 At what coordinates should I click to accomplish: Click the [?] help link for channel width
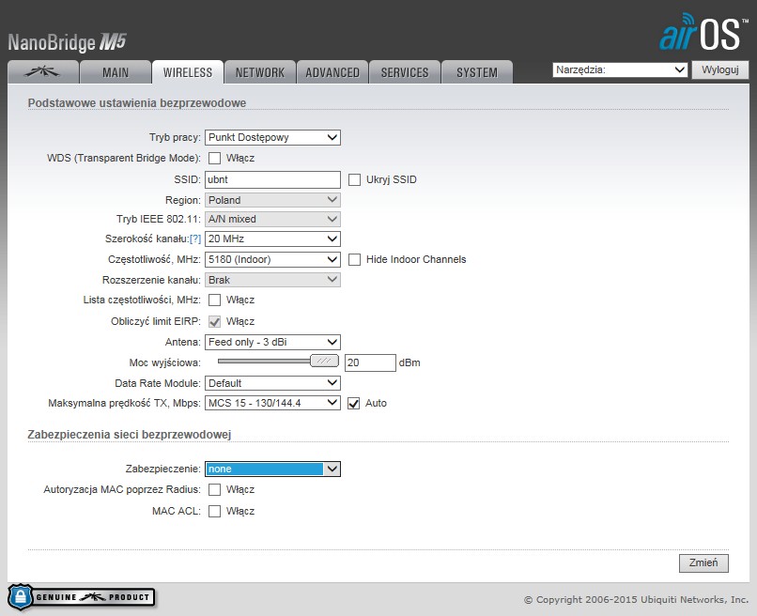(x=195, y=239)
